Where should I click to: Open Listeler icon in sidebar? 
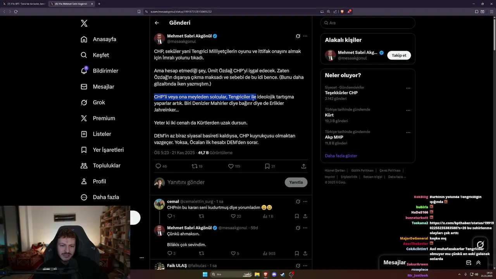point(84,134)
